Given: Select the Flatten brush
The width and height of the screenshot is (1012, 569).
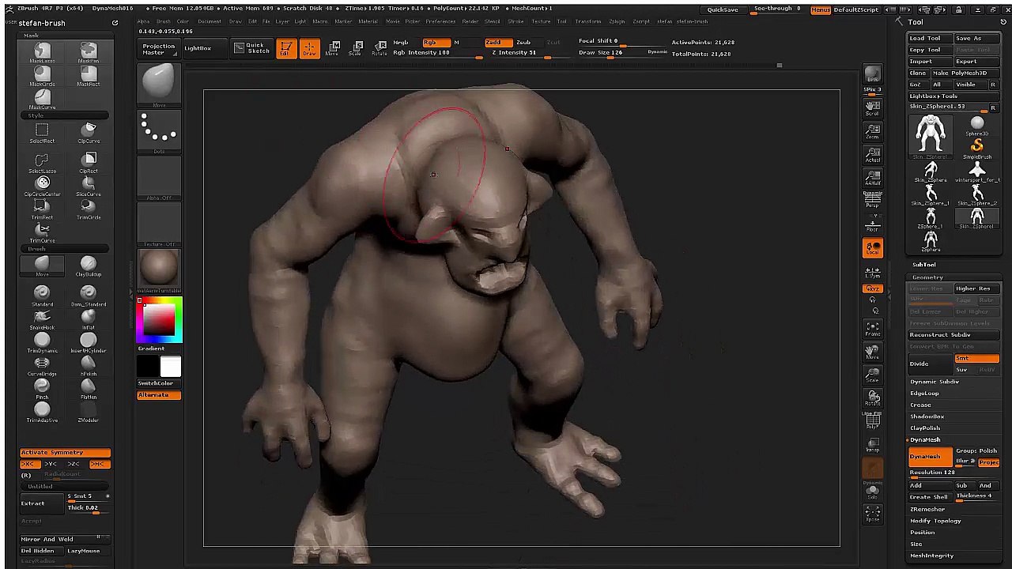Looking at the screenshot, I should tap(89, 388).
